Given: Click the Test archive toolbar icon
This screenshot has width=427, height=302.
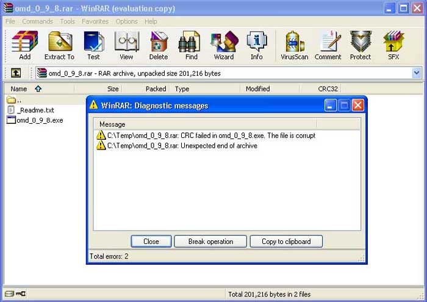Looking at the screenshot, I should coord(94,41).
